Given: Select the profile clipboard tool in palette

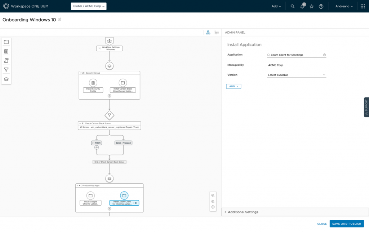Looking at the screenshot, I should coord(6,51).
